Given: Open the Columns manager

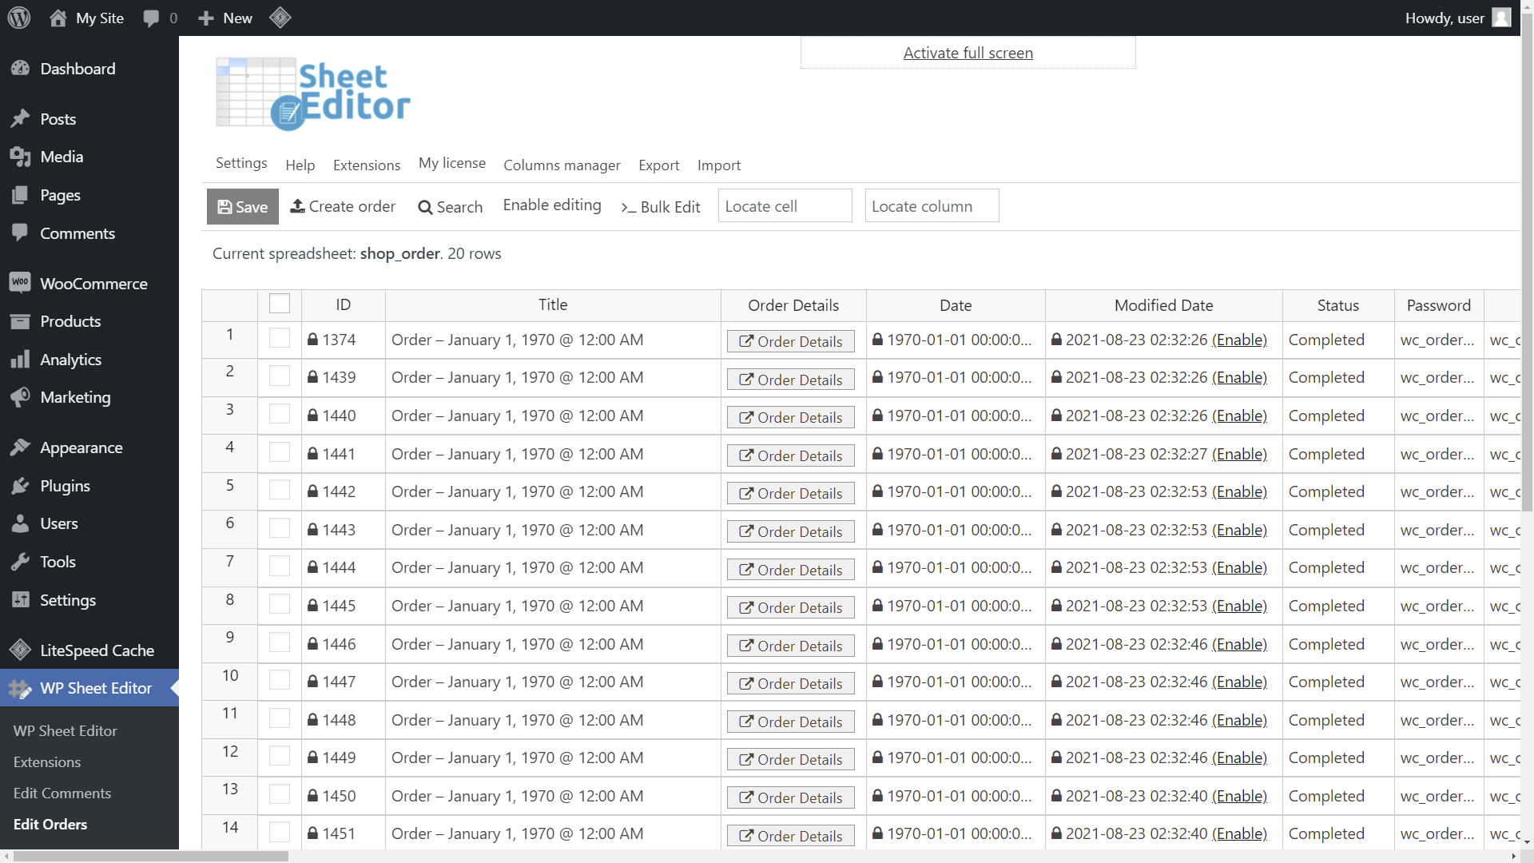Looking at the screenshot, I should pyautogui.click(x=562, y=165).
